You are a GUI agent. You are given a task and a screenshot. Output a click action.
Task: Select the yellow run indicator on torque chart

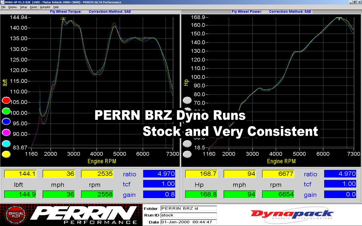[x=6, y=154]
